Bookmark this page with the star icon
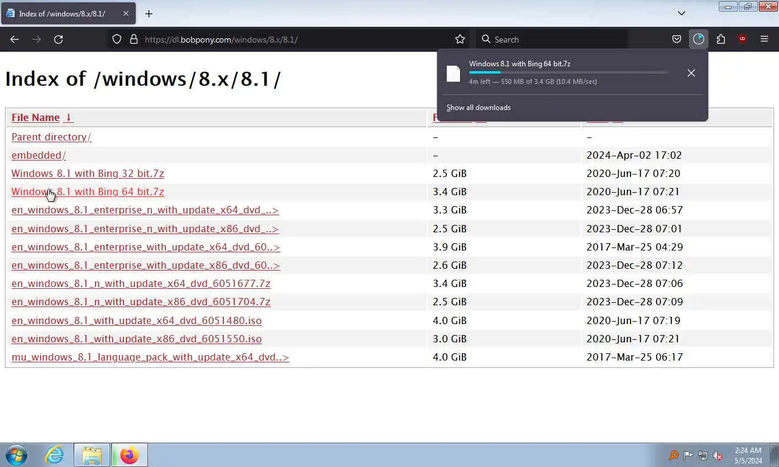The height and width of the screenshot is (467, 779). [x=460, y=39]
